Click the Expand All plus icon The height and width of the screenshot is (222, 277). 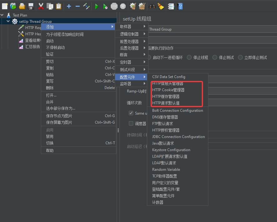pos(69,6)
